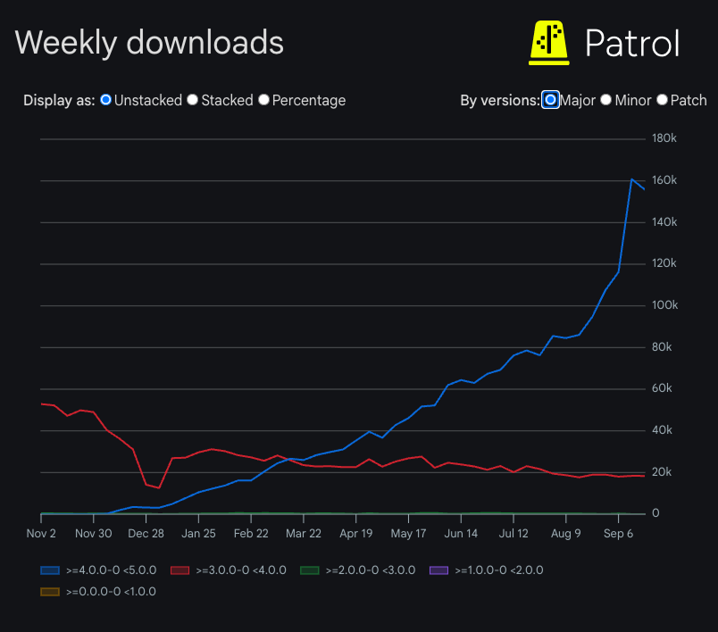The width and height of the screenshot is (718, 632).
Task: Click the Aug 9 axis label
Action: [x=566, y=534]
